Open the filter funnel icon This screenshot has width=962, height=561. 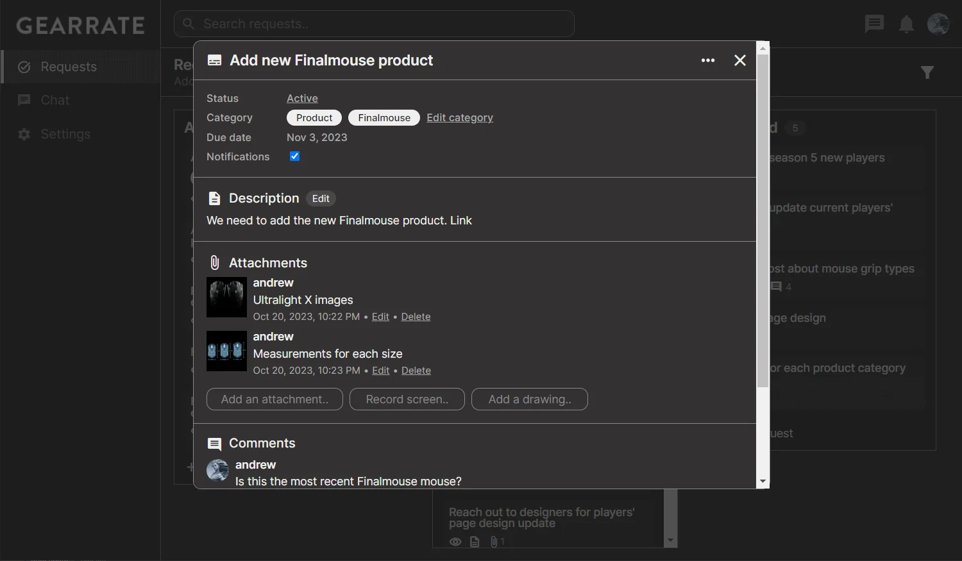(927, 72)
